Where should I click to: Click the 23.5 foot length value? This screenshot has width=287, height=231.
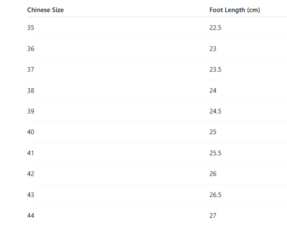(x=215, y=70)
